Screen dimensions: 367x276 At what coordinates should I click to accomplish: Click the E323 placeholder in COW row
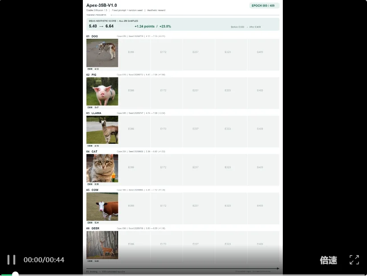click(x=231, y=208)
